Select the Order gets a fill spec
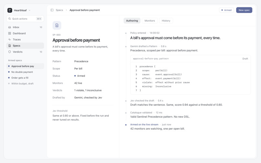Viewport: 261px width, 163px height. 25,78
